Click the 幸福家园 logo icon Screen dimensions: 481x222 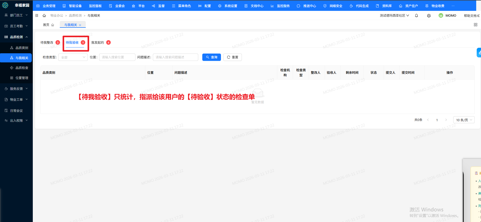5,5
